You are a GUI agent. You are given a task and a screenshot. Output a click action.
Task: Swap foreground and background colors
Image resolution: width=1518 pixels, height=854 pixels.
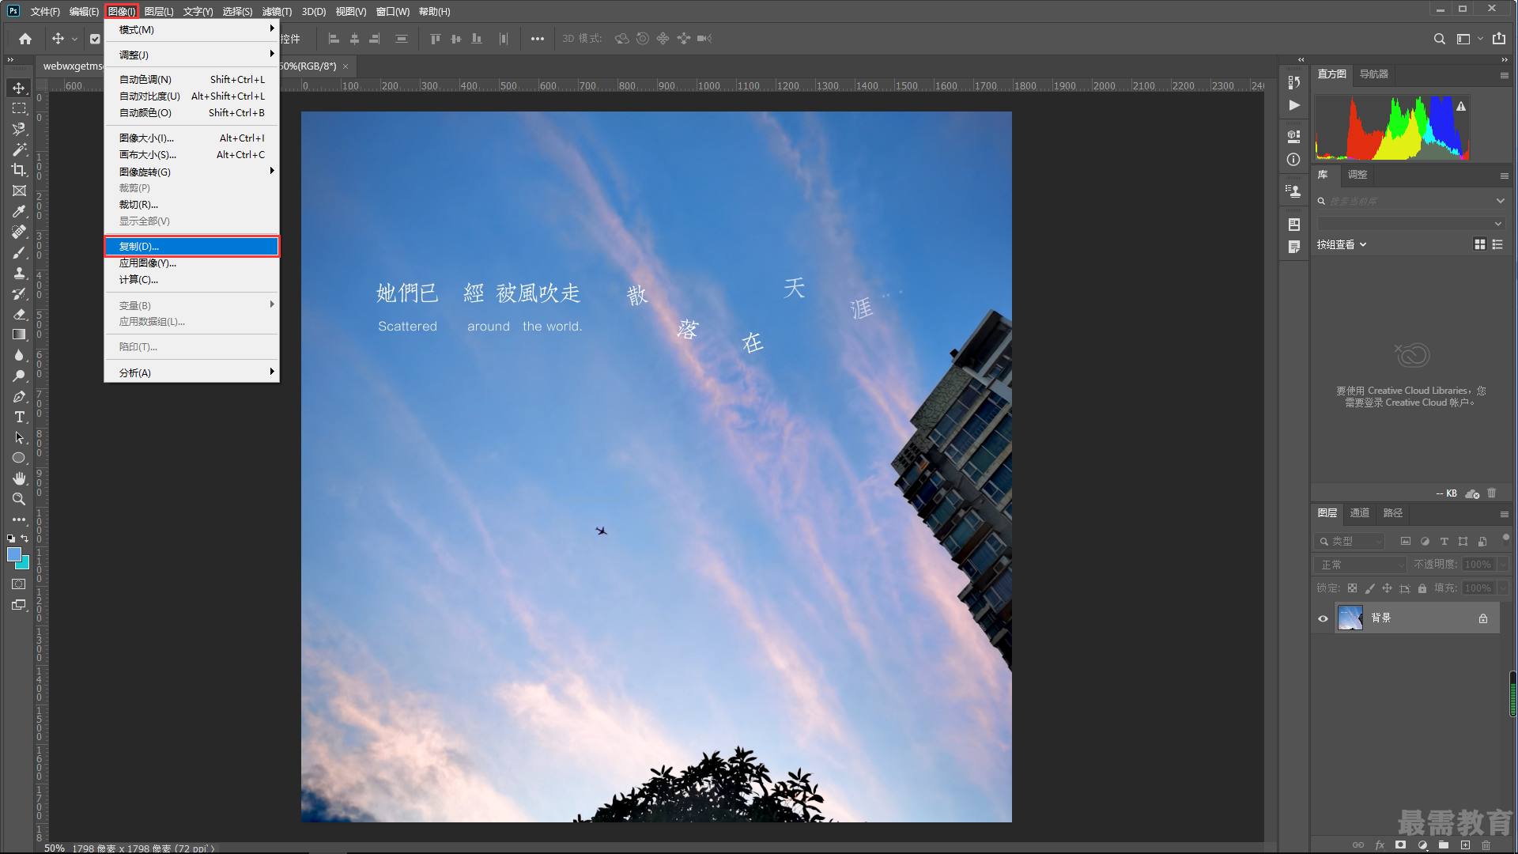click(25, 538)
